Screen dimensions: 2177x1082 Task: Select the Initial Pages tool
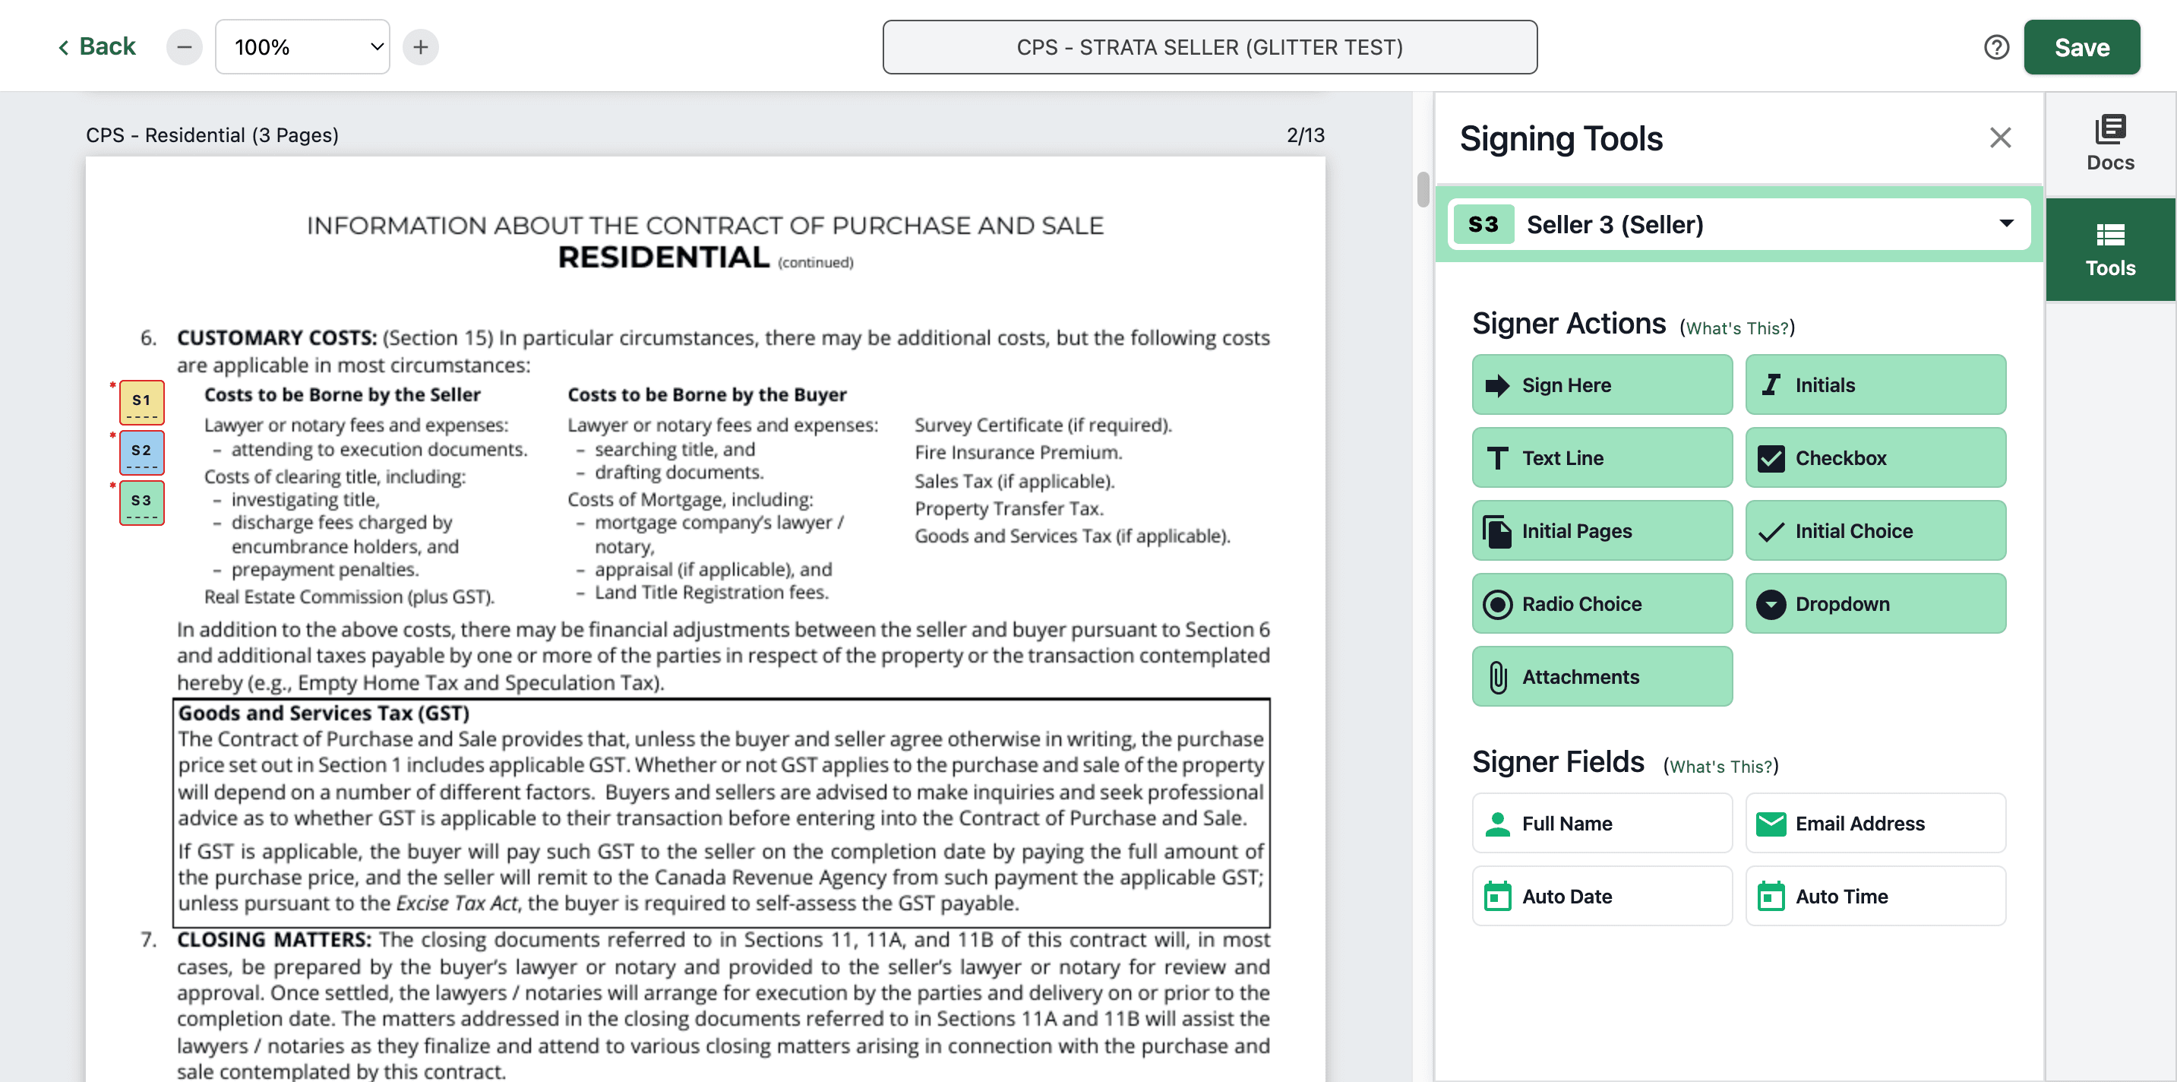point(1601,531)
